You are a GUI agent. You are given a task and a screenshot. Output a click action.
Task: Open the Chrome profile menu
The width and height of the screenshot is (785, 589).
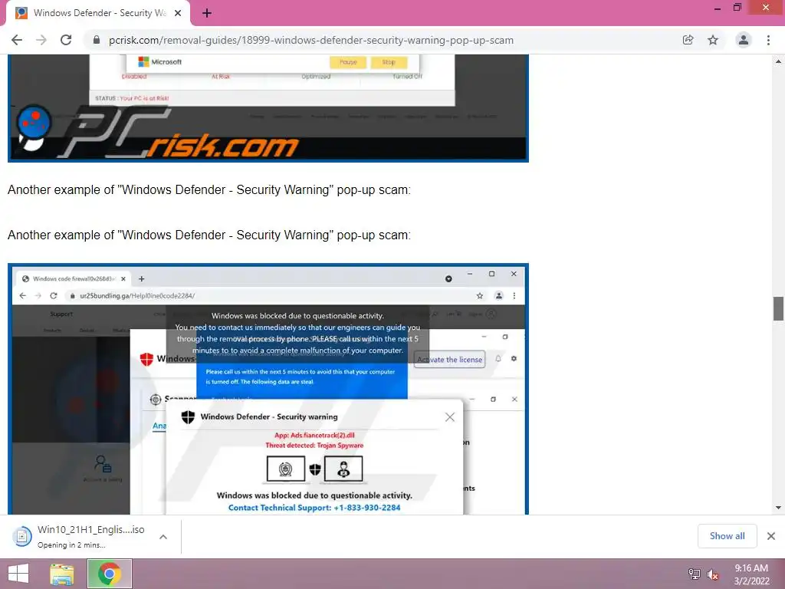tap(744, 40)
